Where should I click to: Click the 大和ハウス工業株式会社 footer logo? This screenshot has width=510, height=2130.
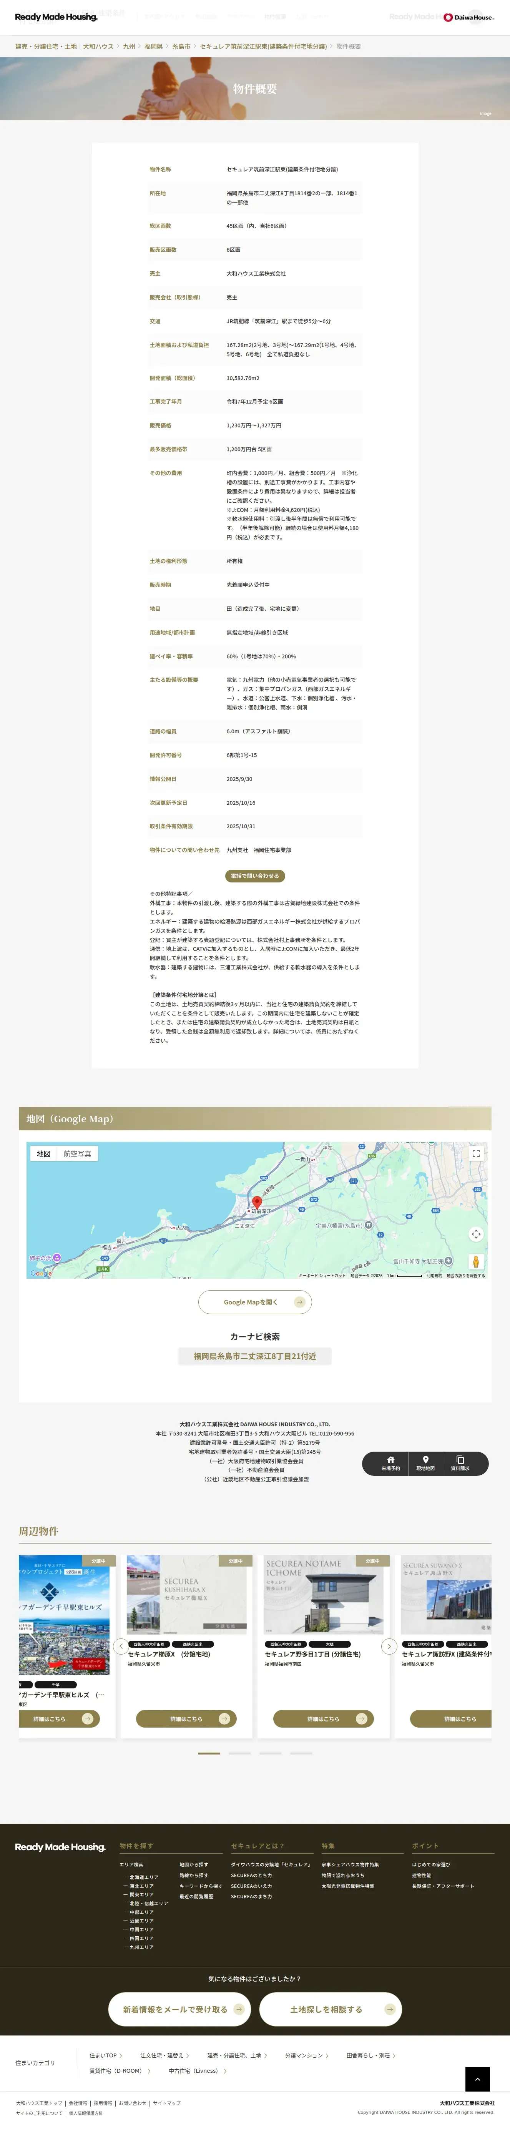467,2103
